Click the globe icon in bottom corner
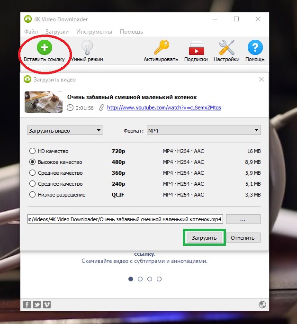The height and width of the screenshot is (324, 297). click(262, 305)
